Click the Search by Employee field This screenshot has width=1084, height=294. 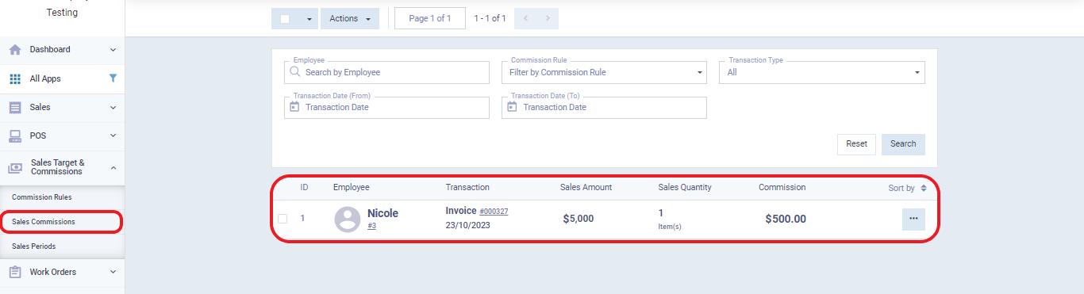coord(386,72)
